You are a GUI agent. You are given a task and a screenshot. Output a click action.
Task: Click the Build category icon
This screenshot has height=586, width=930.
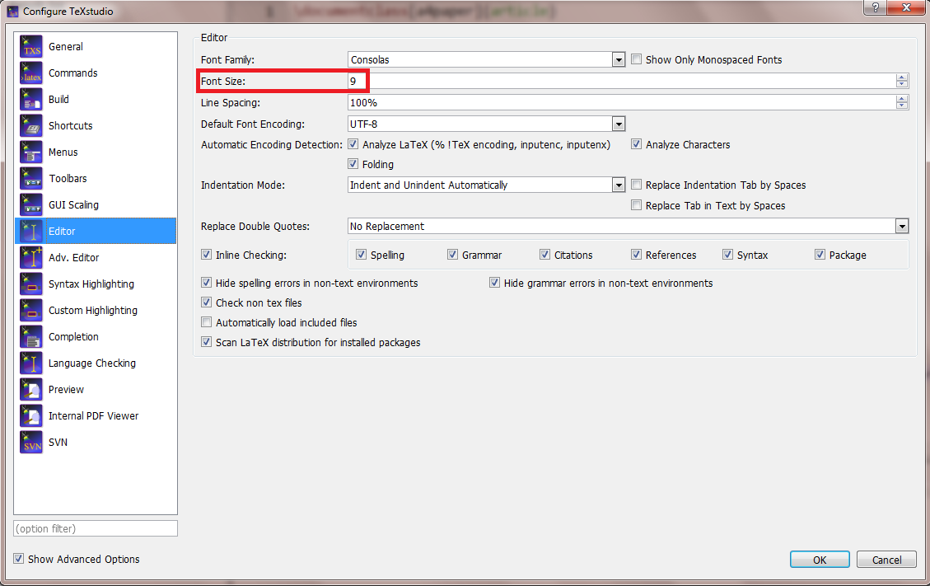point(31,99)
